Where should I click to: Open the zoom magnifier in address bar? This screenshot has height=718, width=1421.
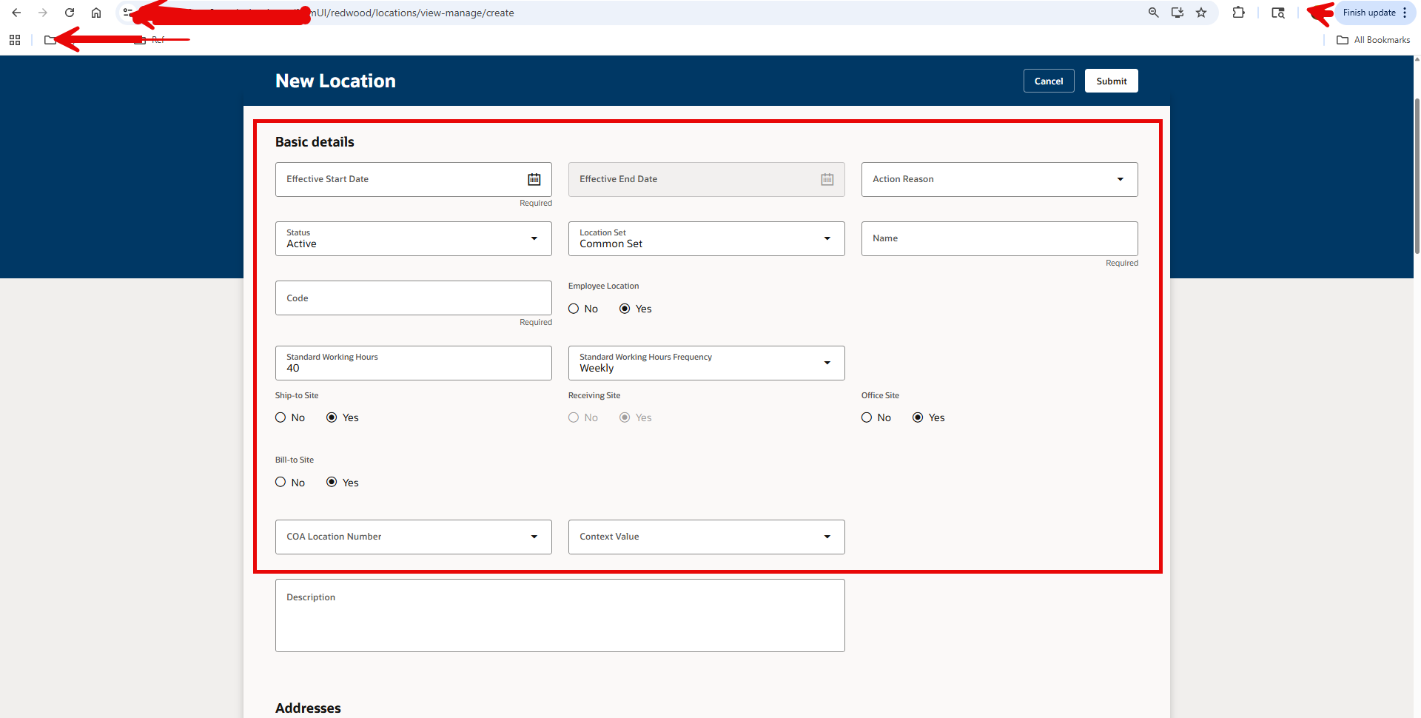[1153, 13]
